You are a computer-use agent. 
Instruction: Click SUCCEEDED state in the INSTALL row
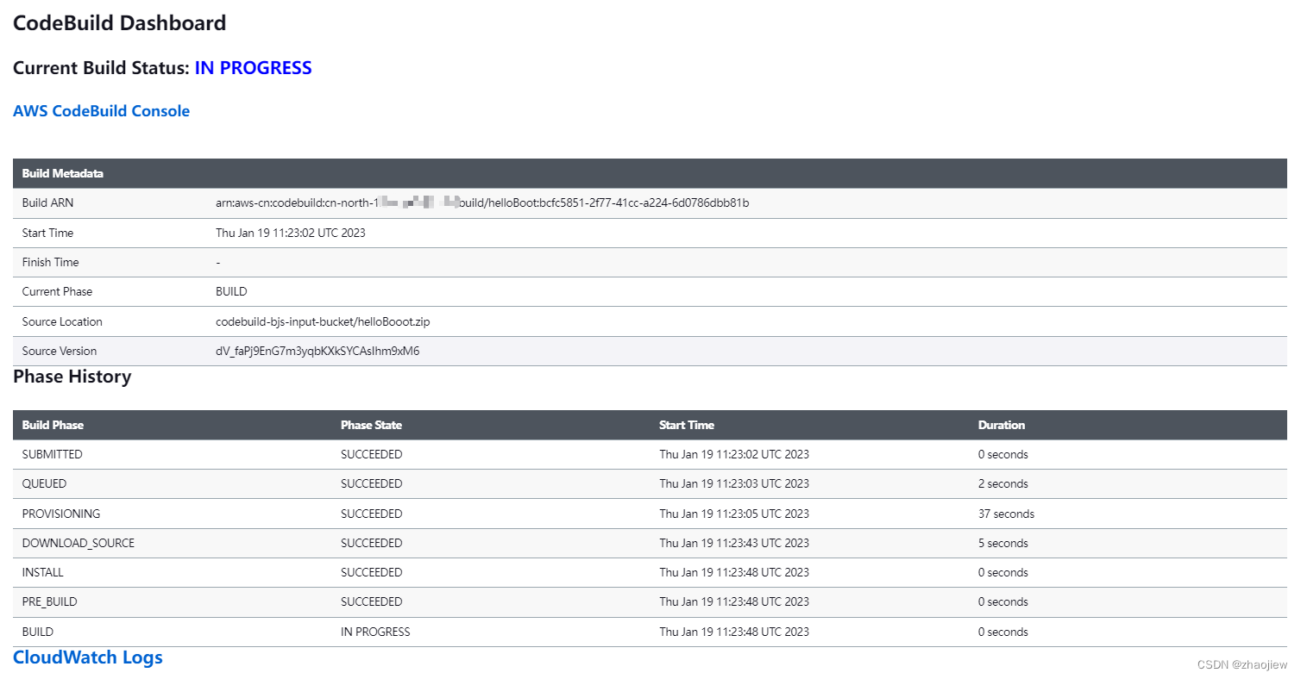pyautogui.click(x=371, y=572)
